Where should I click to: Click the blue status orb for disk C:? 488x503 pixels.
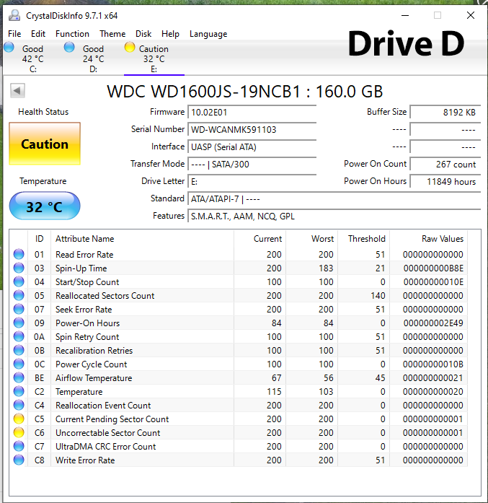[9, 47]
